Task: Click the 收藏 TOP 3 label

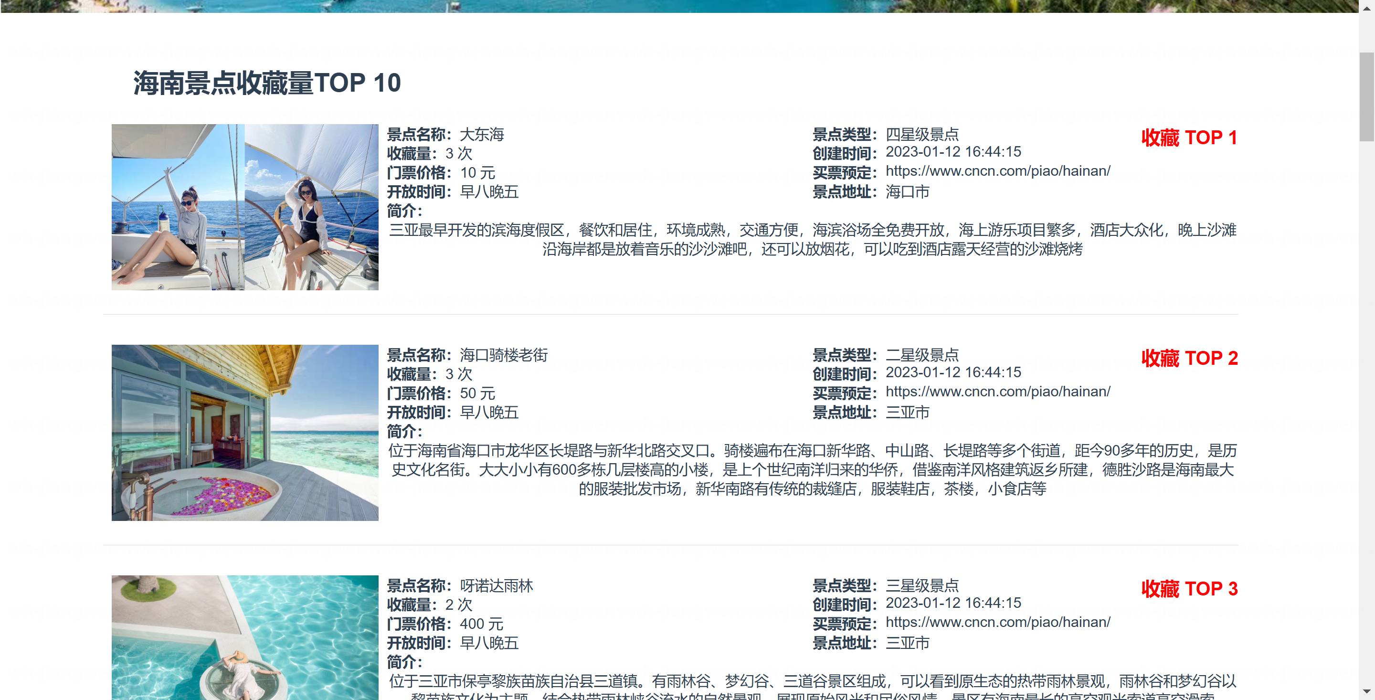Action: coord(1189,589)
